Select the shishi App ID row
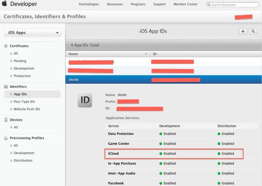The width and height of the screenshot is (262, 186). tap(164, 79)
